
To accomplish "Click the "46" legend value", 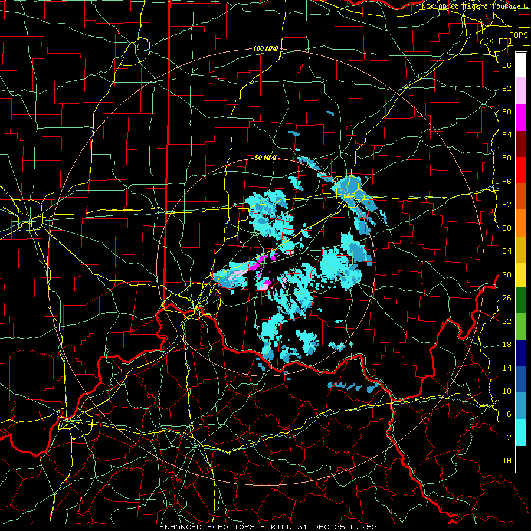I will click(507, 182).
